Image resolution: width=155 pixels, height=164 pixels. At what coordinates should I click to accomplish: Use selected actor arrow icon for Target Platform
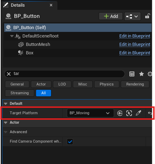click(x=120, y=113)
